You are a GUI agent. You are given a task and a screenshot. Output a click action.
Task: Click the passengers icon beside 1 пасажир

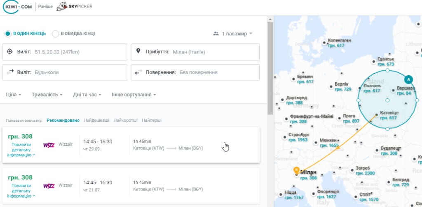coord(216,34)
